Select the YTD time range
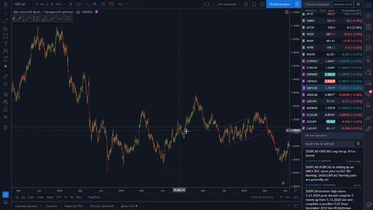This screenshot has width=373, height=210. pyautogui.click(x=59, y=197)
